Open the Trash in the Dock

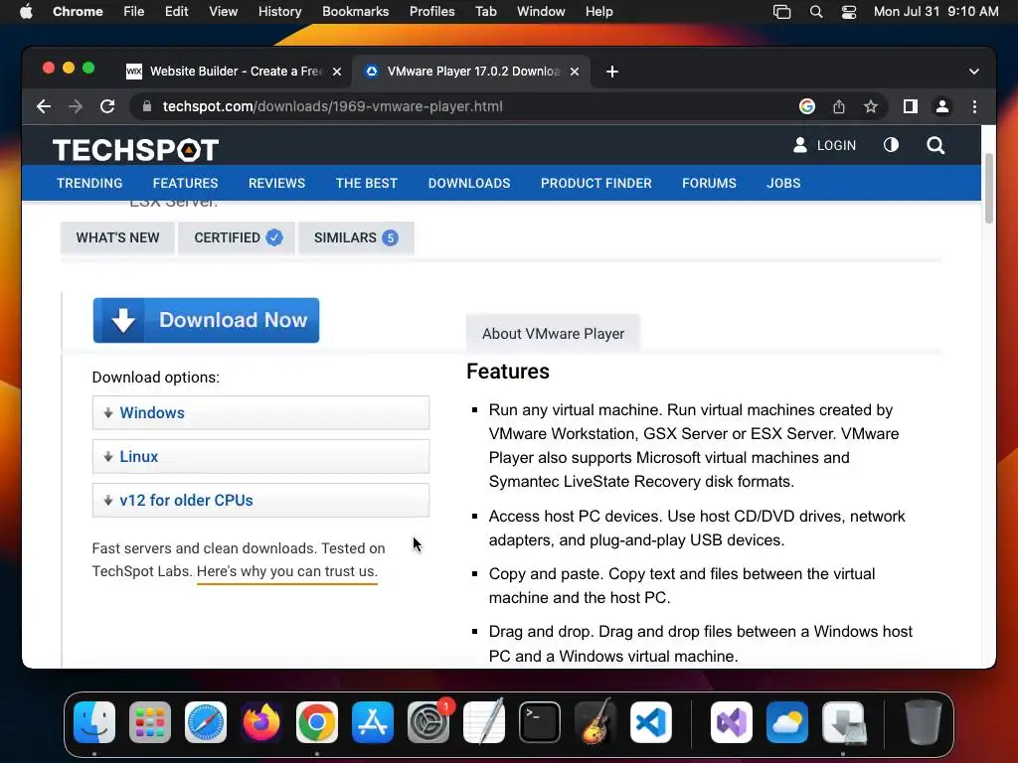click(x=924, y=722)
